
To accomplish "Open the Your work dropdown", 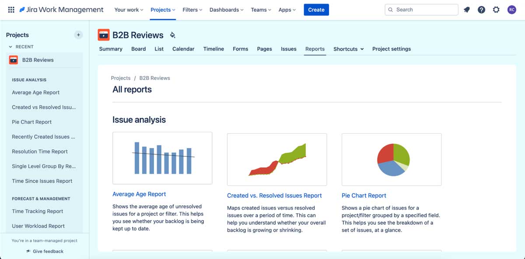I will click(128, 9).
